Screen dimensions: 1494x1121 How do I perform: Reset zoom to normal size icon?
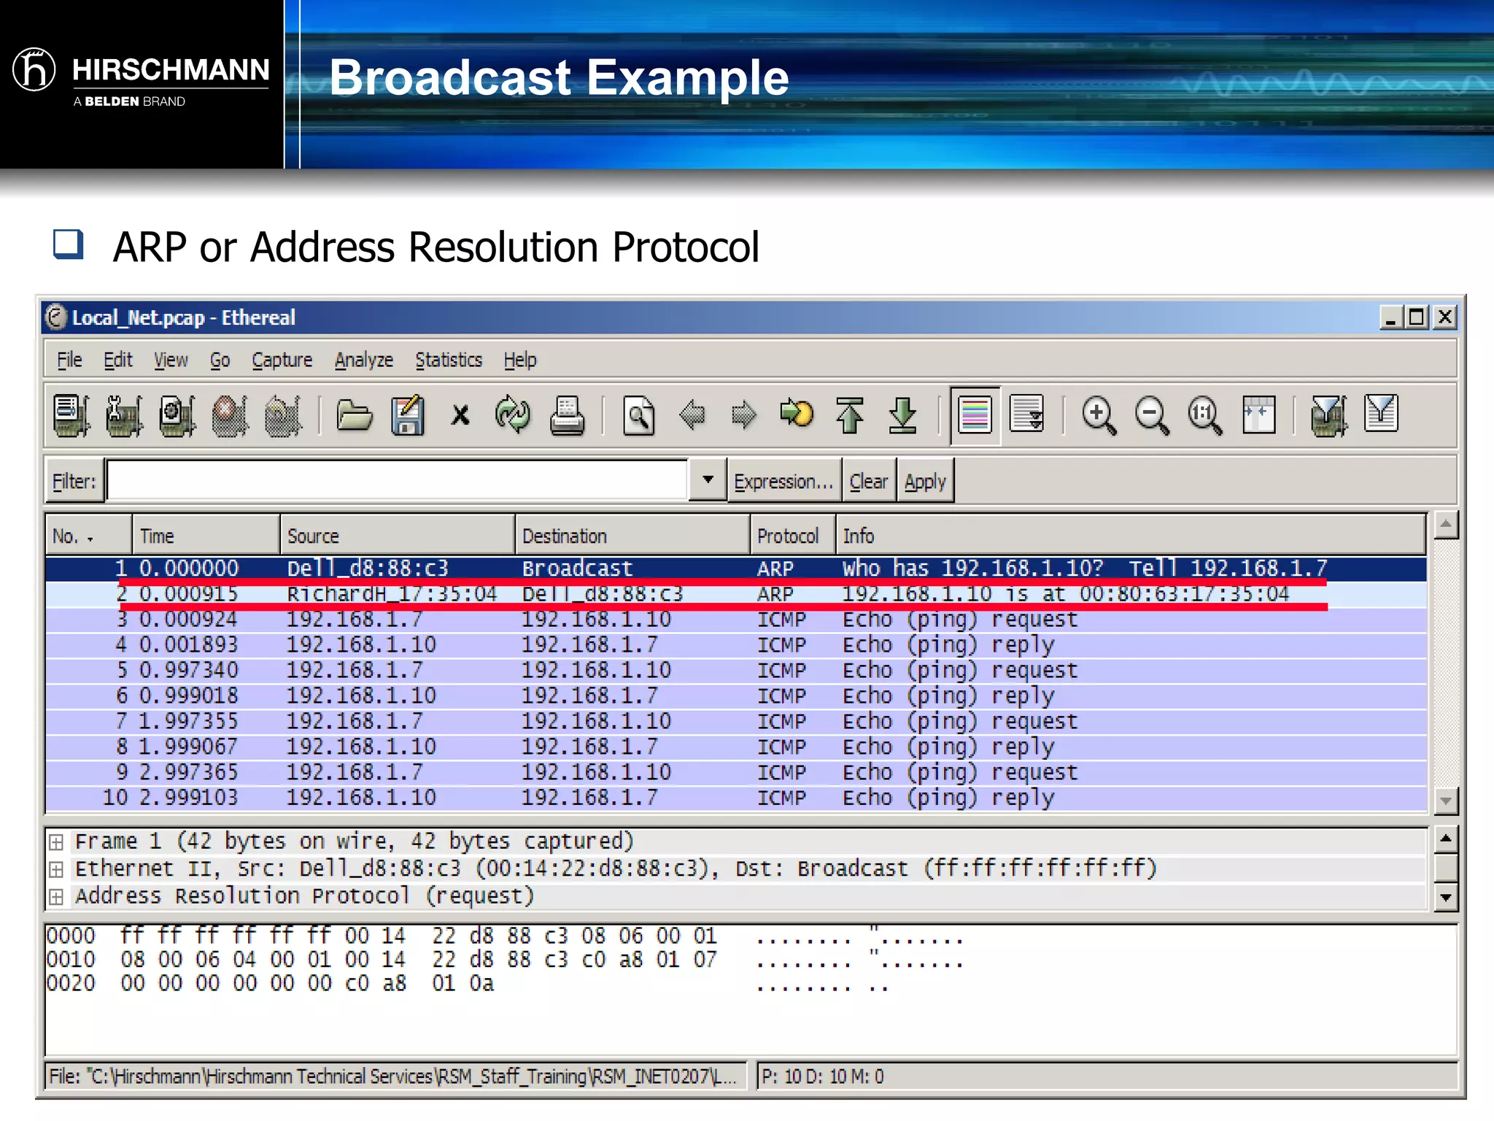click(1204, 415)
